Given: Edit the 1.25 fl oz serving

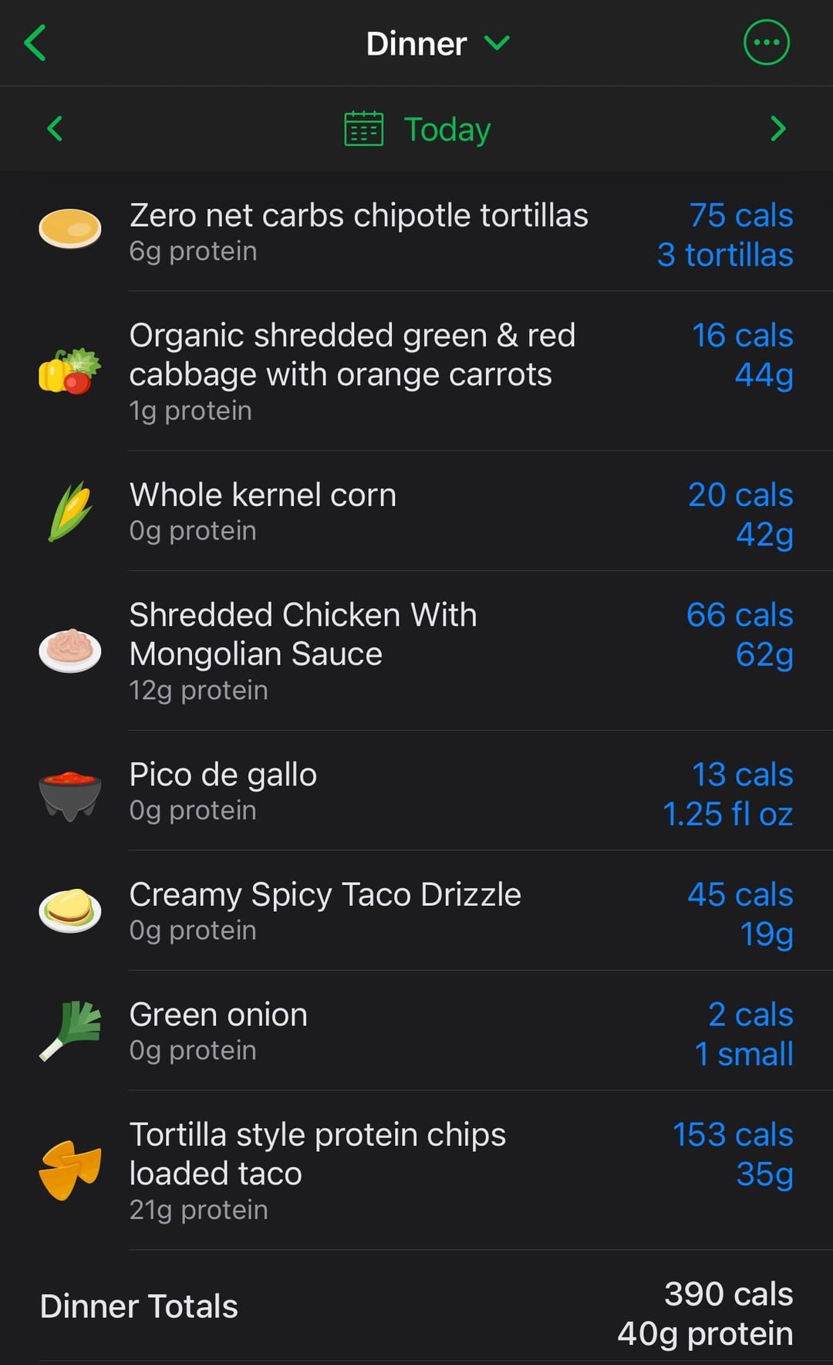Looking at the screenshot, I should click(727, 814).
